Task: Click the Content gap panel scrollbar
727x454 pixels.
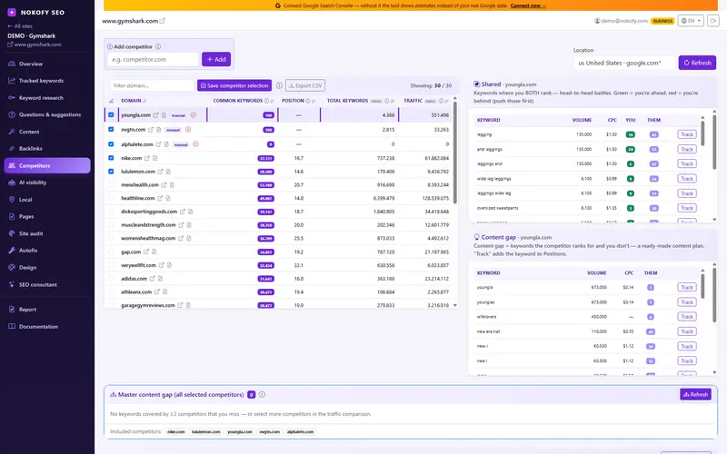Action: click(714, 294)
